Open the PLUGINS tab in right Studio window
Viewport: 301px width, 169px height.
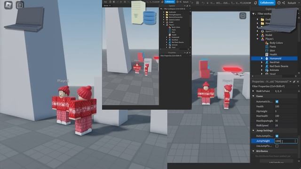246,3
